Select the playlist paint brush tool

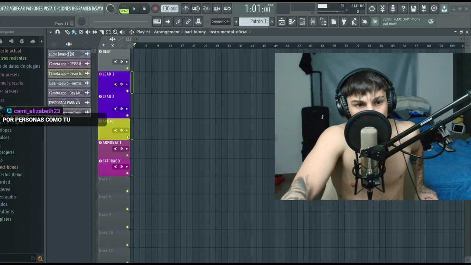click(74, 32)
